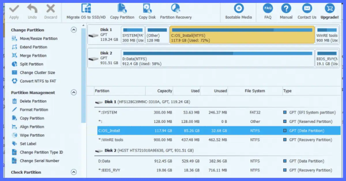The width and height of the screenshot is (346, 181).
Task: Click GPT (Reserved Partition) type cell
Action: click(308, 122)
